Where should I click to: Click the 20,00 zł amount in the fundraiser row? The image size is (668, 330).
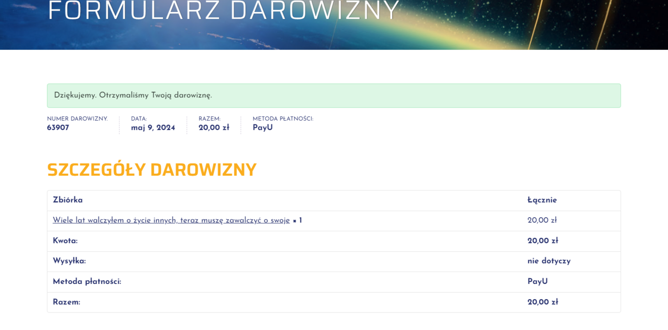coord(542,220)
